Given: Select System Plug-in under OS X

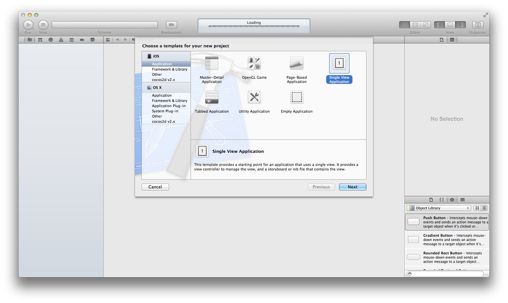Looking at the screenshot, I should [166, 111].
